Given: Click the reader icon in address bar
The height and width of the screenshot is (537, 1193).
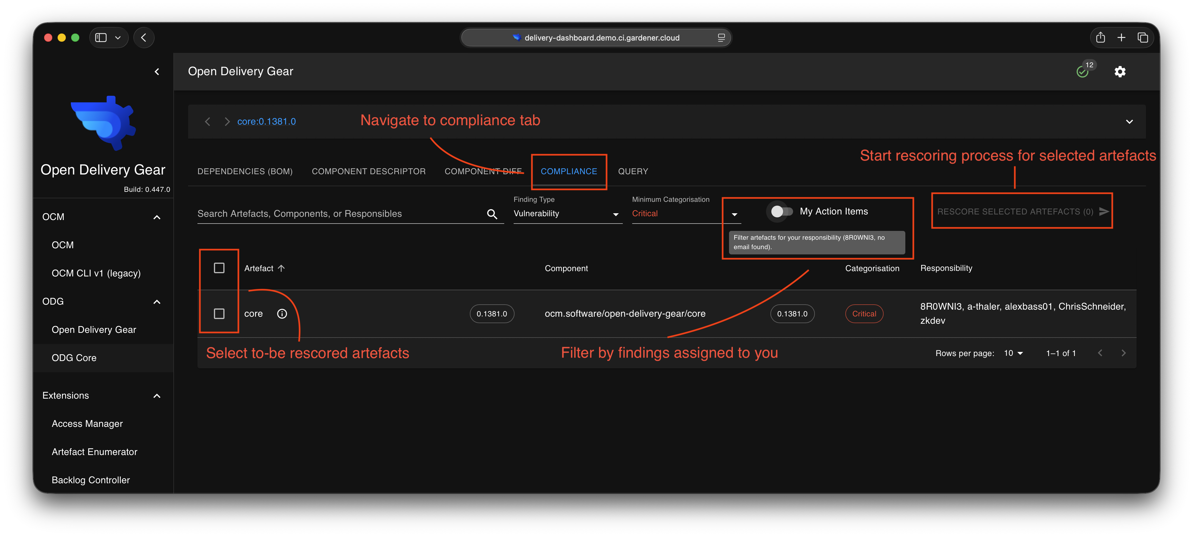Looking at the screenshot, I should coord(721,38).
